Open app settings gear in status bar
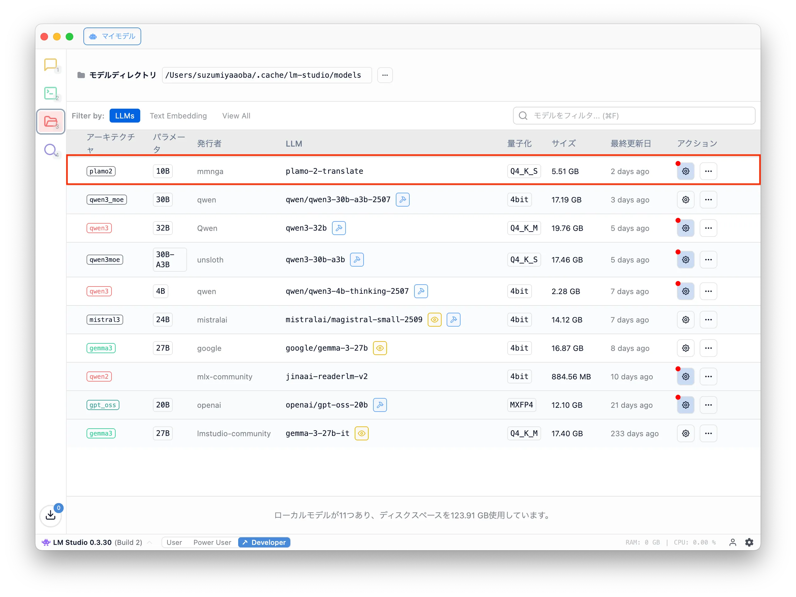The image size is (796, 597). click(x=749, y=542)
